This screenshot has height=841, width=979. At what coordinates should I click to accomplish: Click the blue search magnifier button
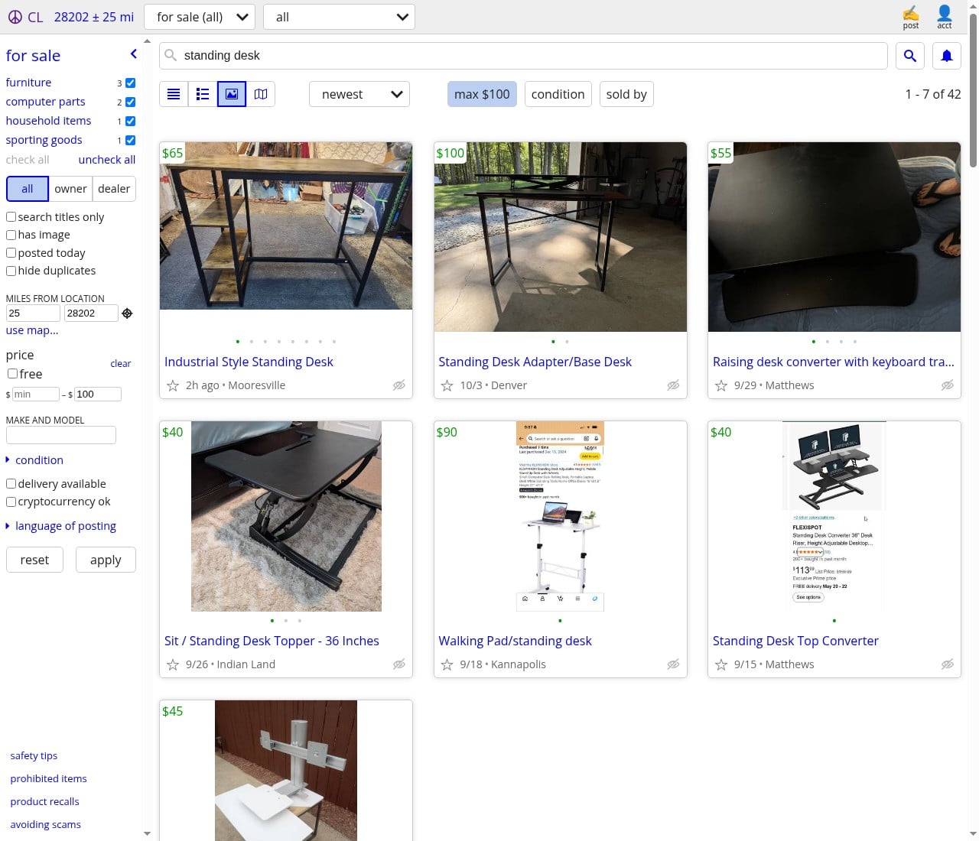pyautogui.click(x=910, y=56)
